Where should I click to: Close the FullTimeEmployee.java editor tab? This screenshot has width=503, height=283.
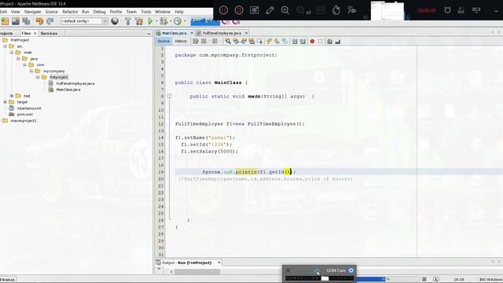[246, 33]
